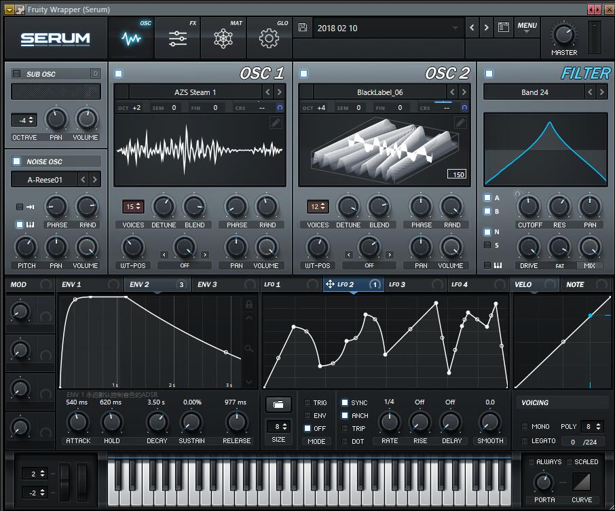Go to previous preset arrow
The image size is (615, 511).
(472, 27)
